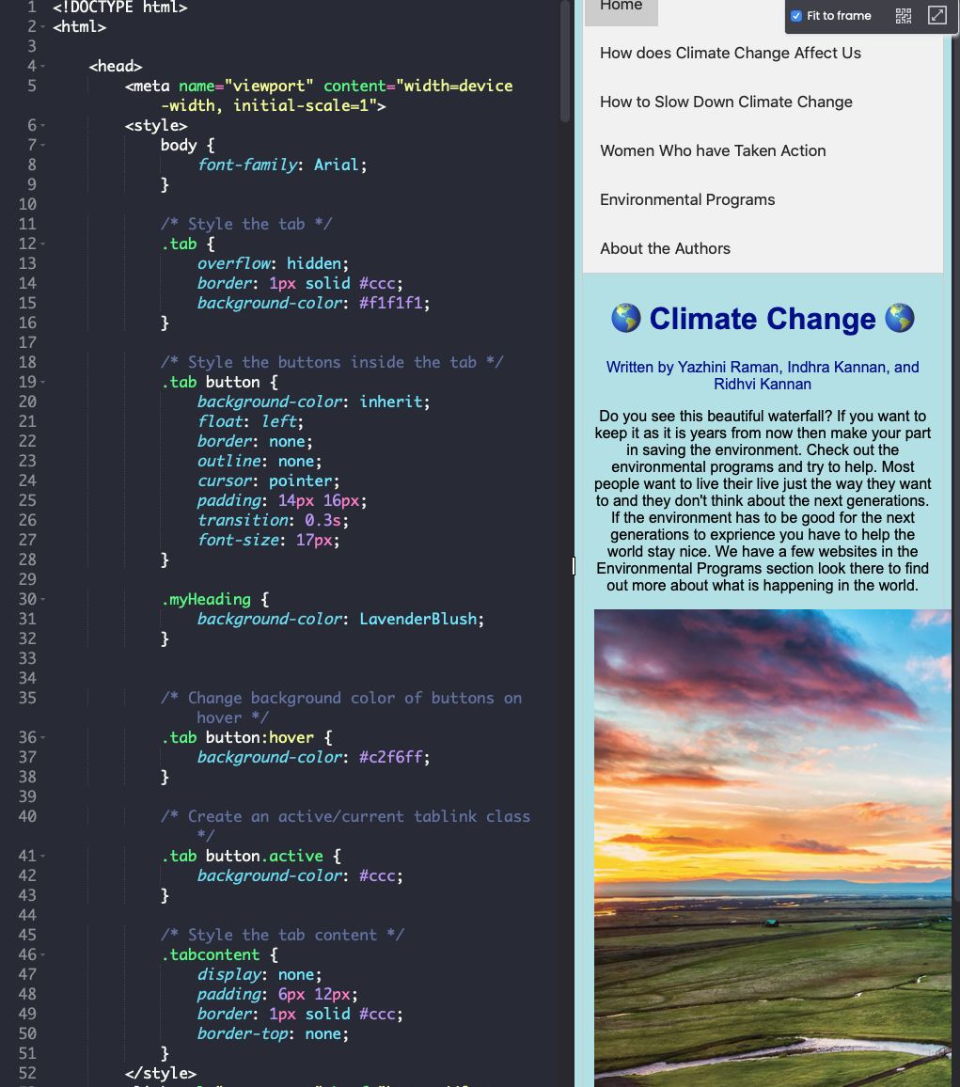960x1087 pixels.
Task: Collapse the .tab button rule fold arrow on line 19
Action: (43, 383)
